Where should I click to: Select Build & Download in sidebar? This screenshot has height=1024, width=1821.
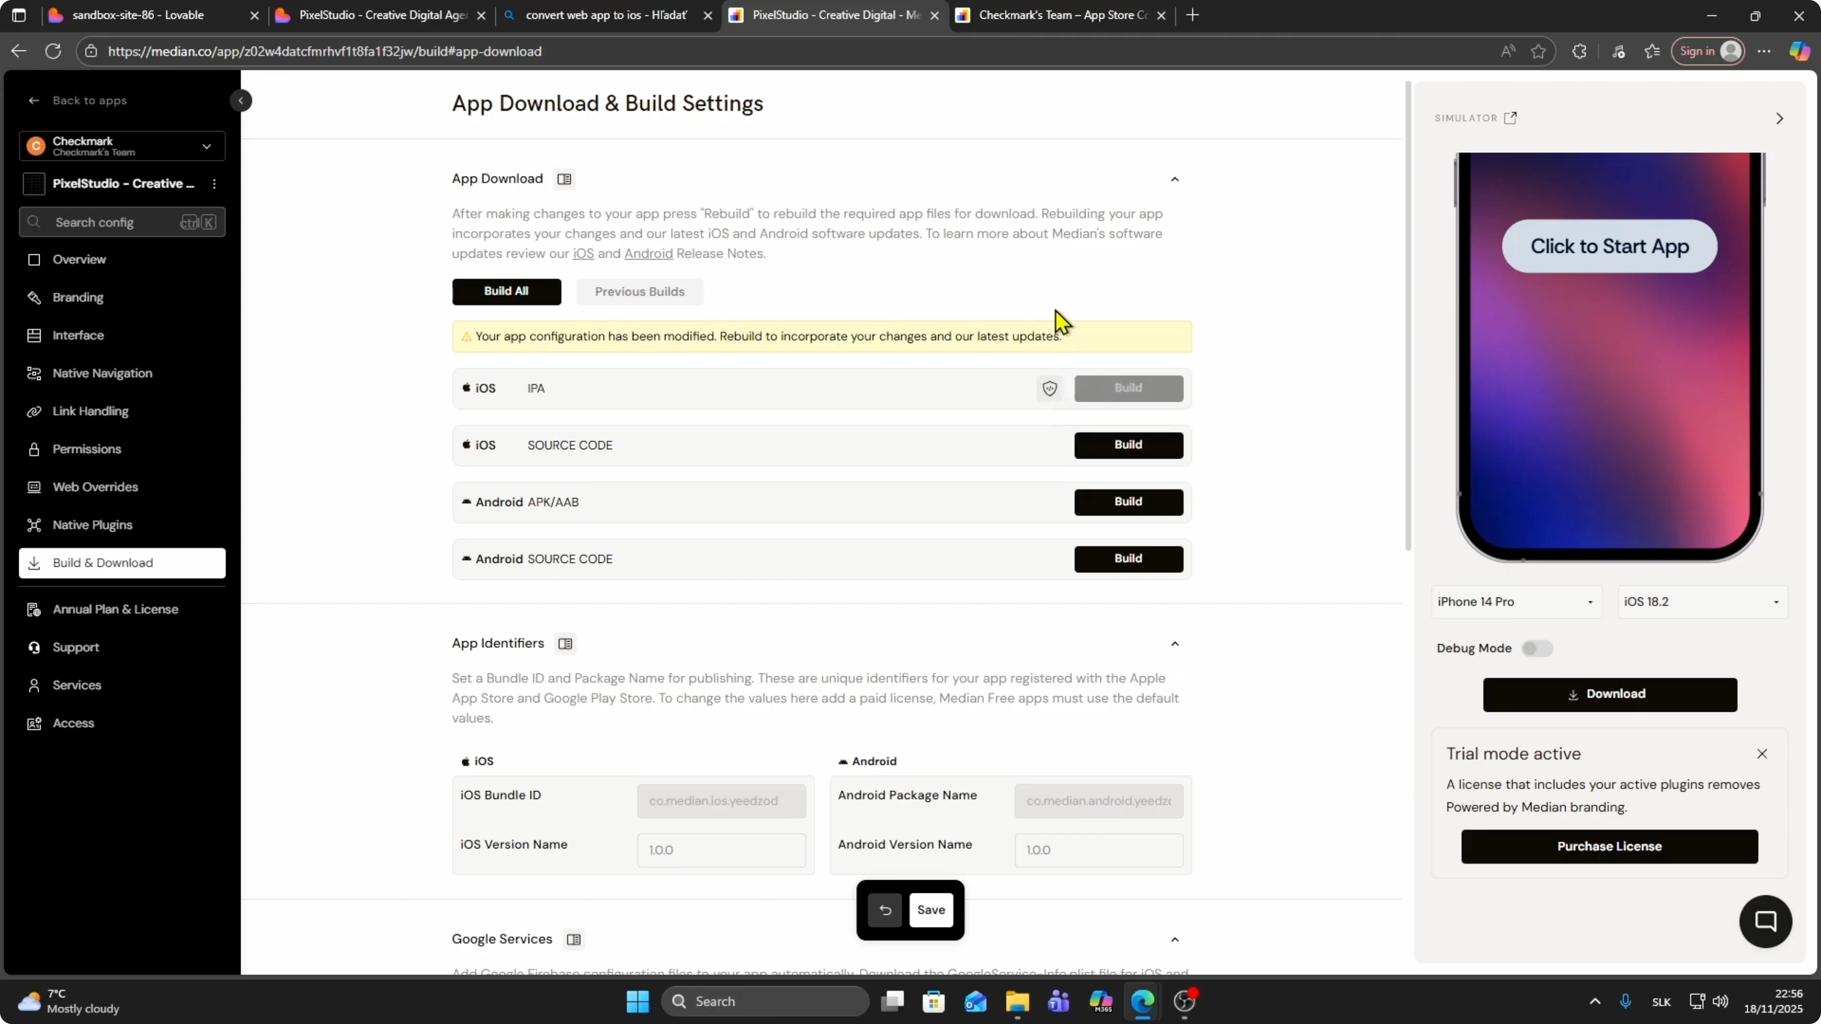point(122,563)
